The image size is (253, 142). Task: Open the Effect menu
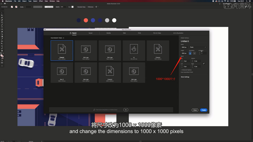41,1
